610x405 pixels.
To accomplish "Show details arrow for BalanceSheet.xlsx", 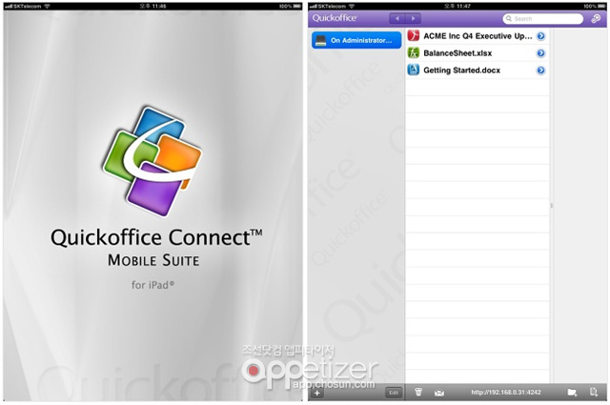I will 540,53.
